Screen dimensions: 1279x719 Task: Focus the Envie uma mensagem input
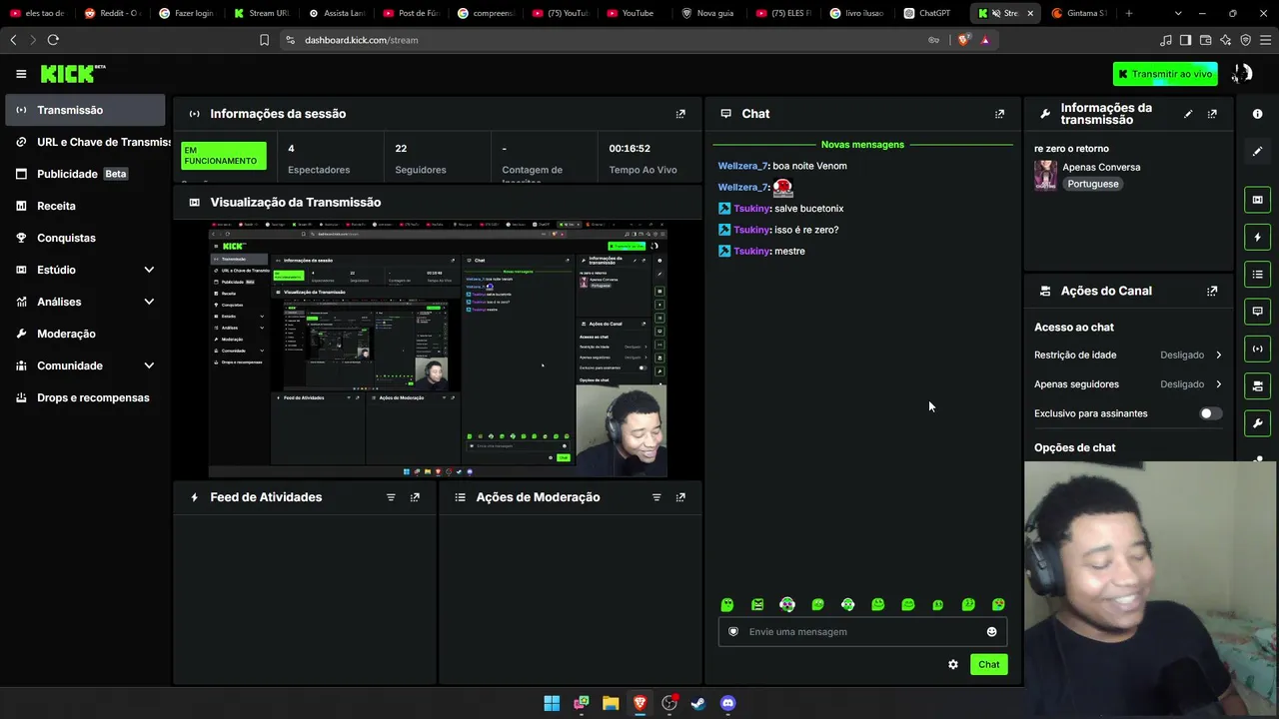coord(862,631)
